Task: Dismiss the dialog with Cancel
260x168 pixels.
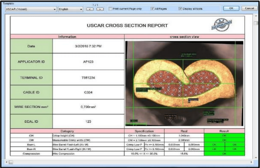Action: [249, 8]
